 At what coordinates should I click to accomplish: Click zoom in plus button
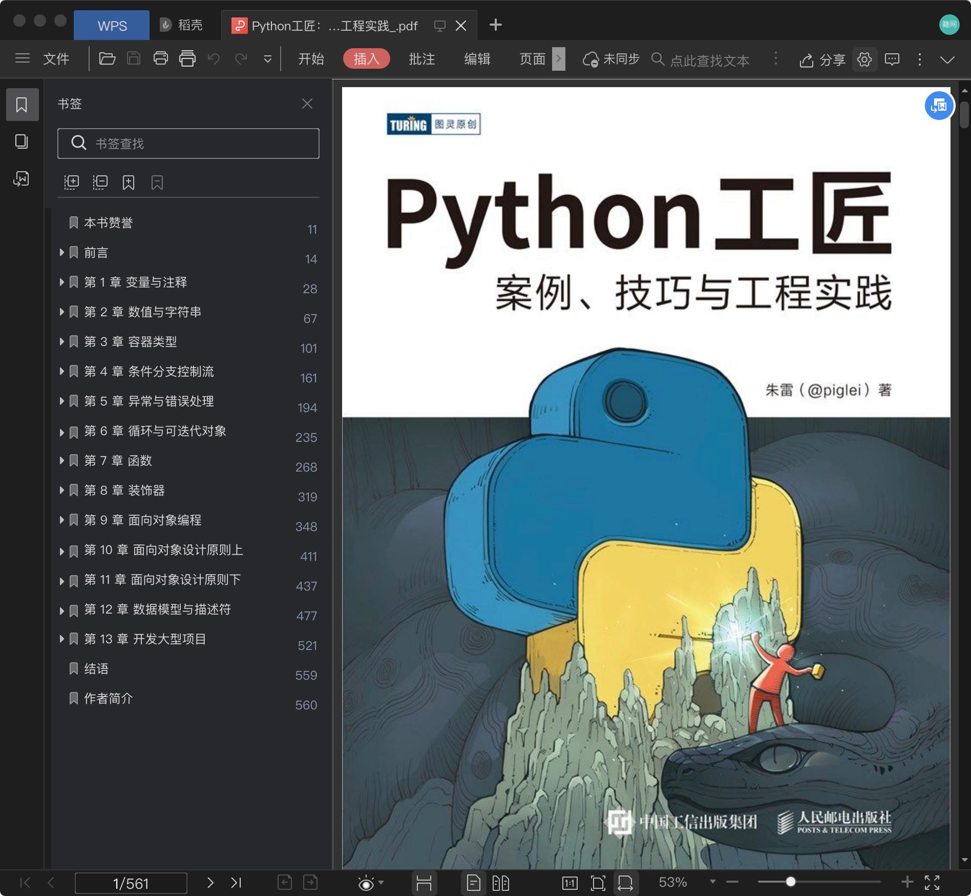pos(907,882)
